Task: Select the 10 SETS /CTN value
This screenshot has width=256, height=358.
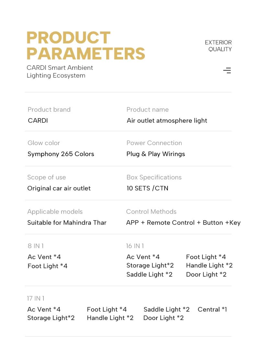Action: (x=147, y=188)
